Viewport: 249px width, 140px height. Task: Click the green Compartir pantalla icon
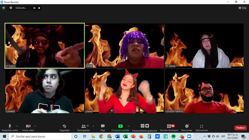[x=120, y=126]
